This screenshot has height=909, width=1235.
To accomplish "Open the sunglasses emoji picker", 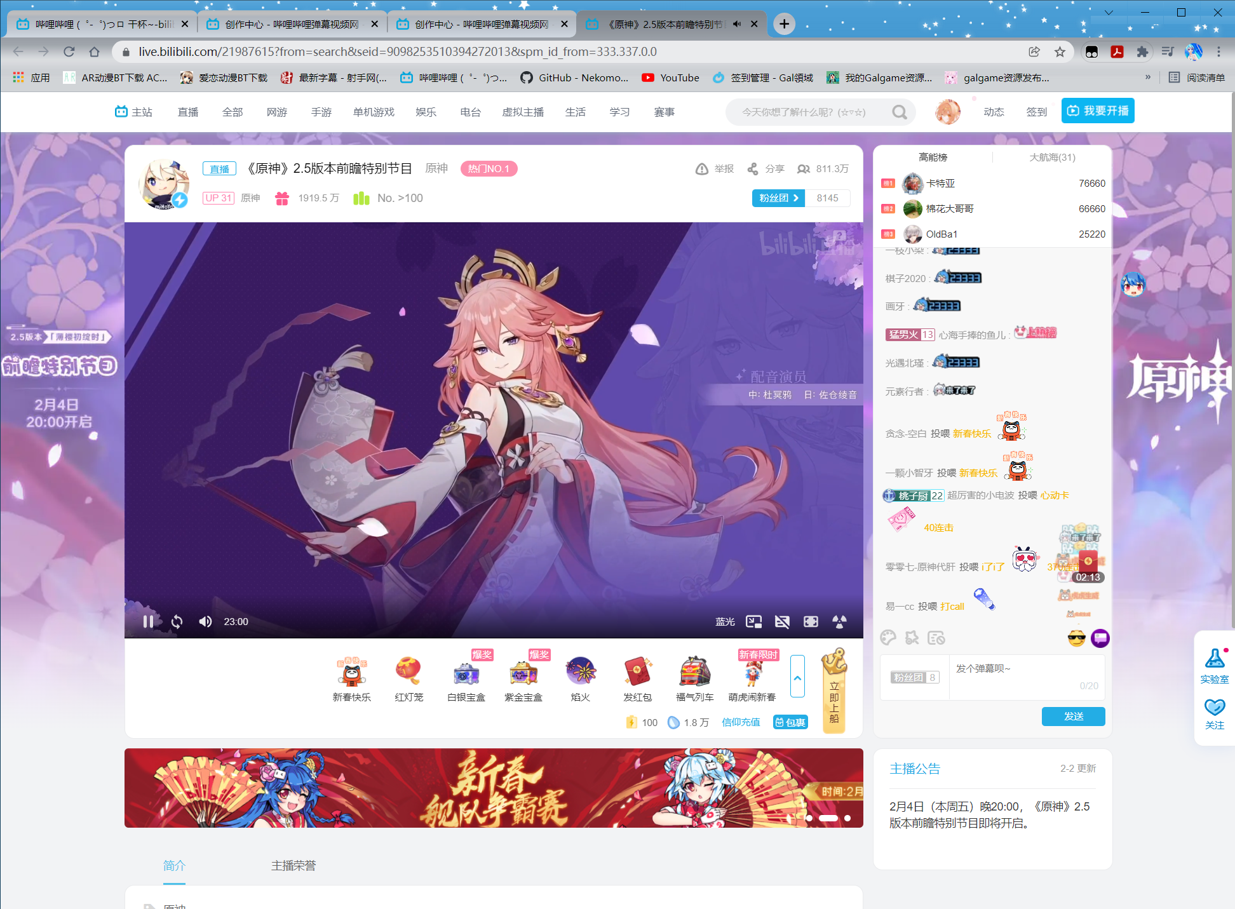I will coord(1076,638).
